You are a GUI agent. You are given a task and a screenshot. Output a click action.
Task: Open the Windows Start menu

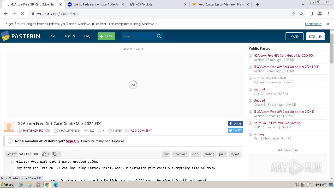(x=7, y=185)
